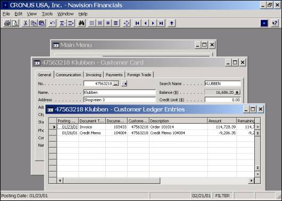Click the Posting Date column header

pos(68,121)
